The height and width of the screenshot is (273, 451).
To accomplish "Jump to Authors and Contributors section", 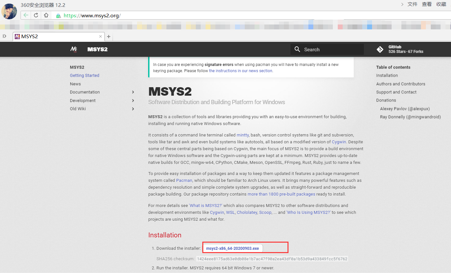I will pyautogui.click(x=400, y=84).
